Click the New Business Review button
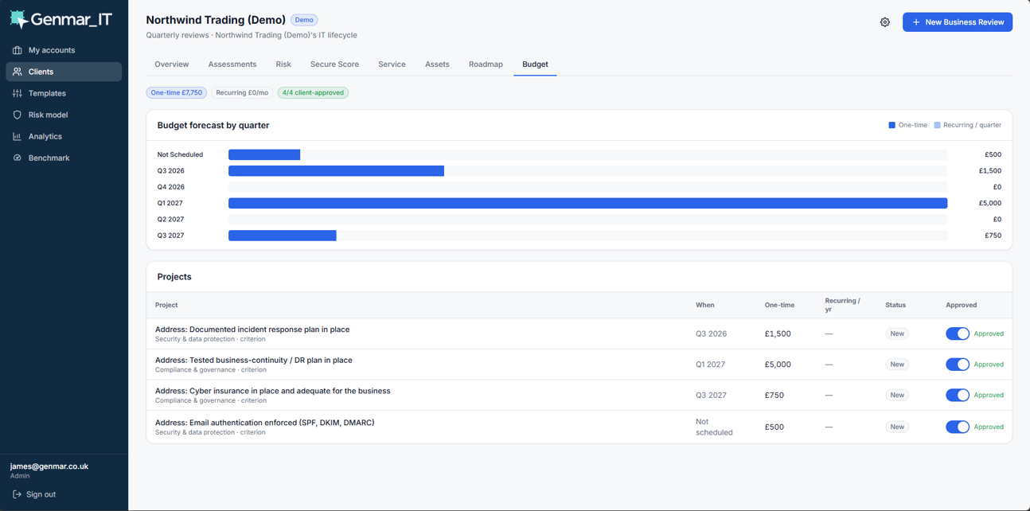 (958, 22)
